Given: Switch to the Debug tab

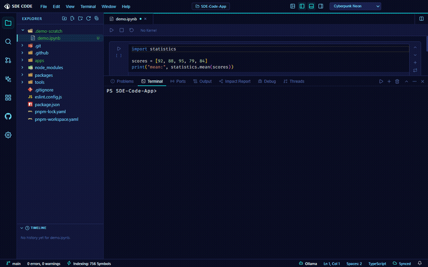Looking at the screenshot, I should pos(267,81).
